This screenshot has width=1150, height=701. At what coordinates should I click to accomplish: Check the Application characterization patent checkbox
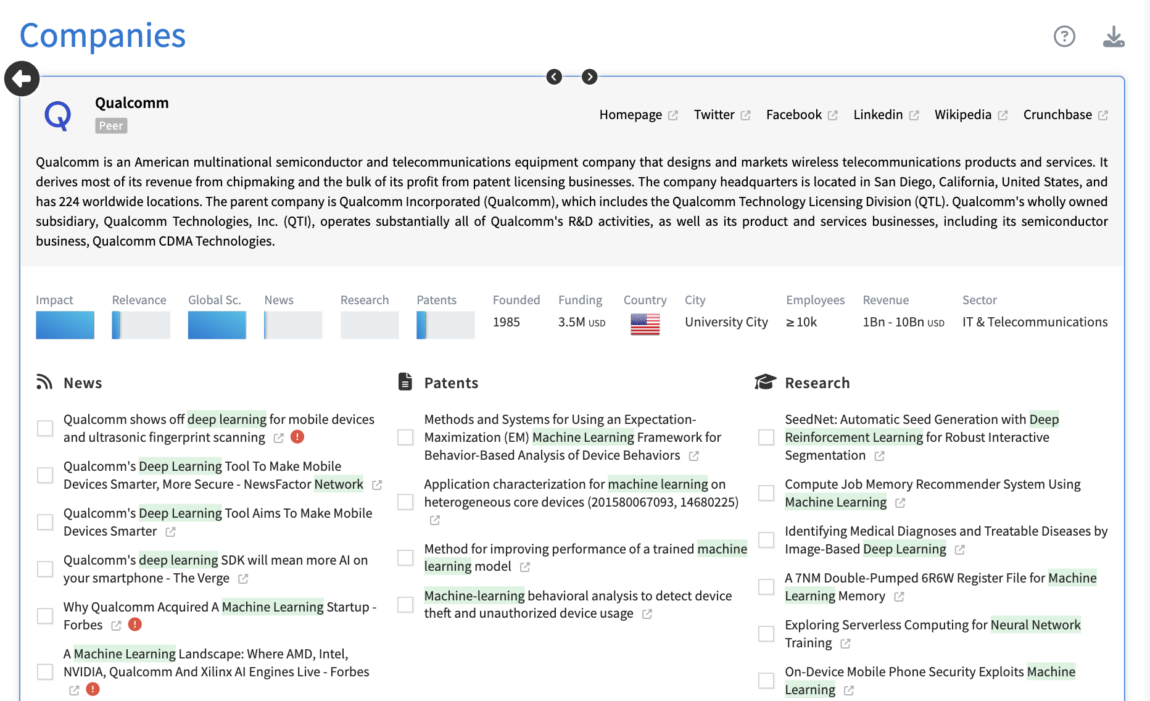pos(405,502)
